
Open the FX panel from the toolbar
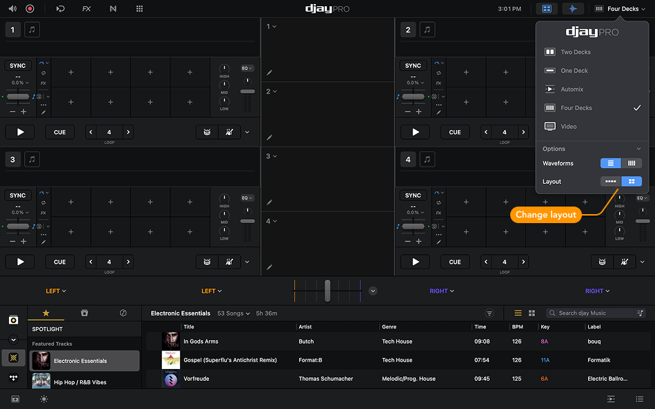(85, 8)
